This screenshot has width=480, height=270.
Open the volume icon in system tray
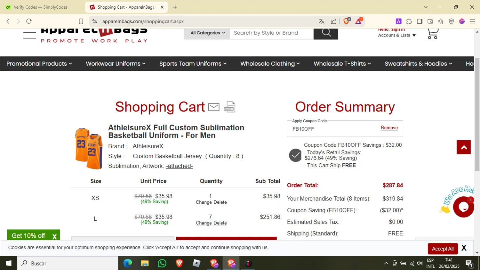[x=420, y=264]
